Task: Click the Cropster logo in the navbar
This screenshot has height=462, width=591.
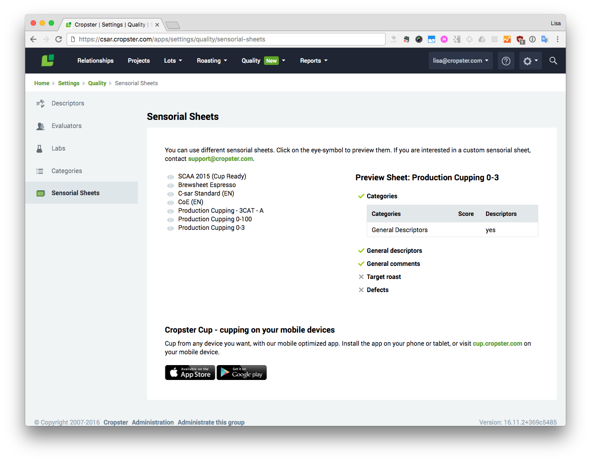Action: click(x=48, y=60)
